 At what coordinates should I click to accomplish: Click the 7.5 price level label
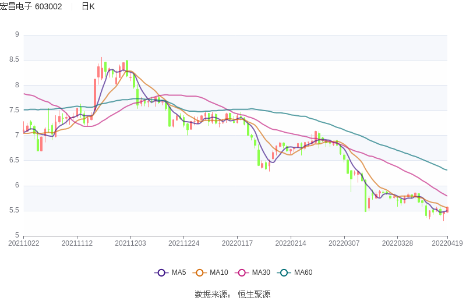point(13,110)
